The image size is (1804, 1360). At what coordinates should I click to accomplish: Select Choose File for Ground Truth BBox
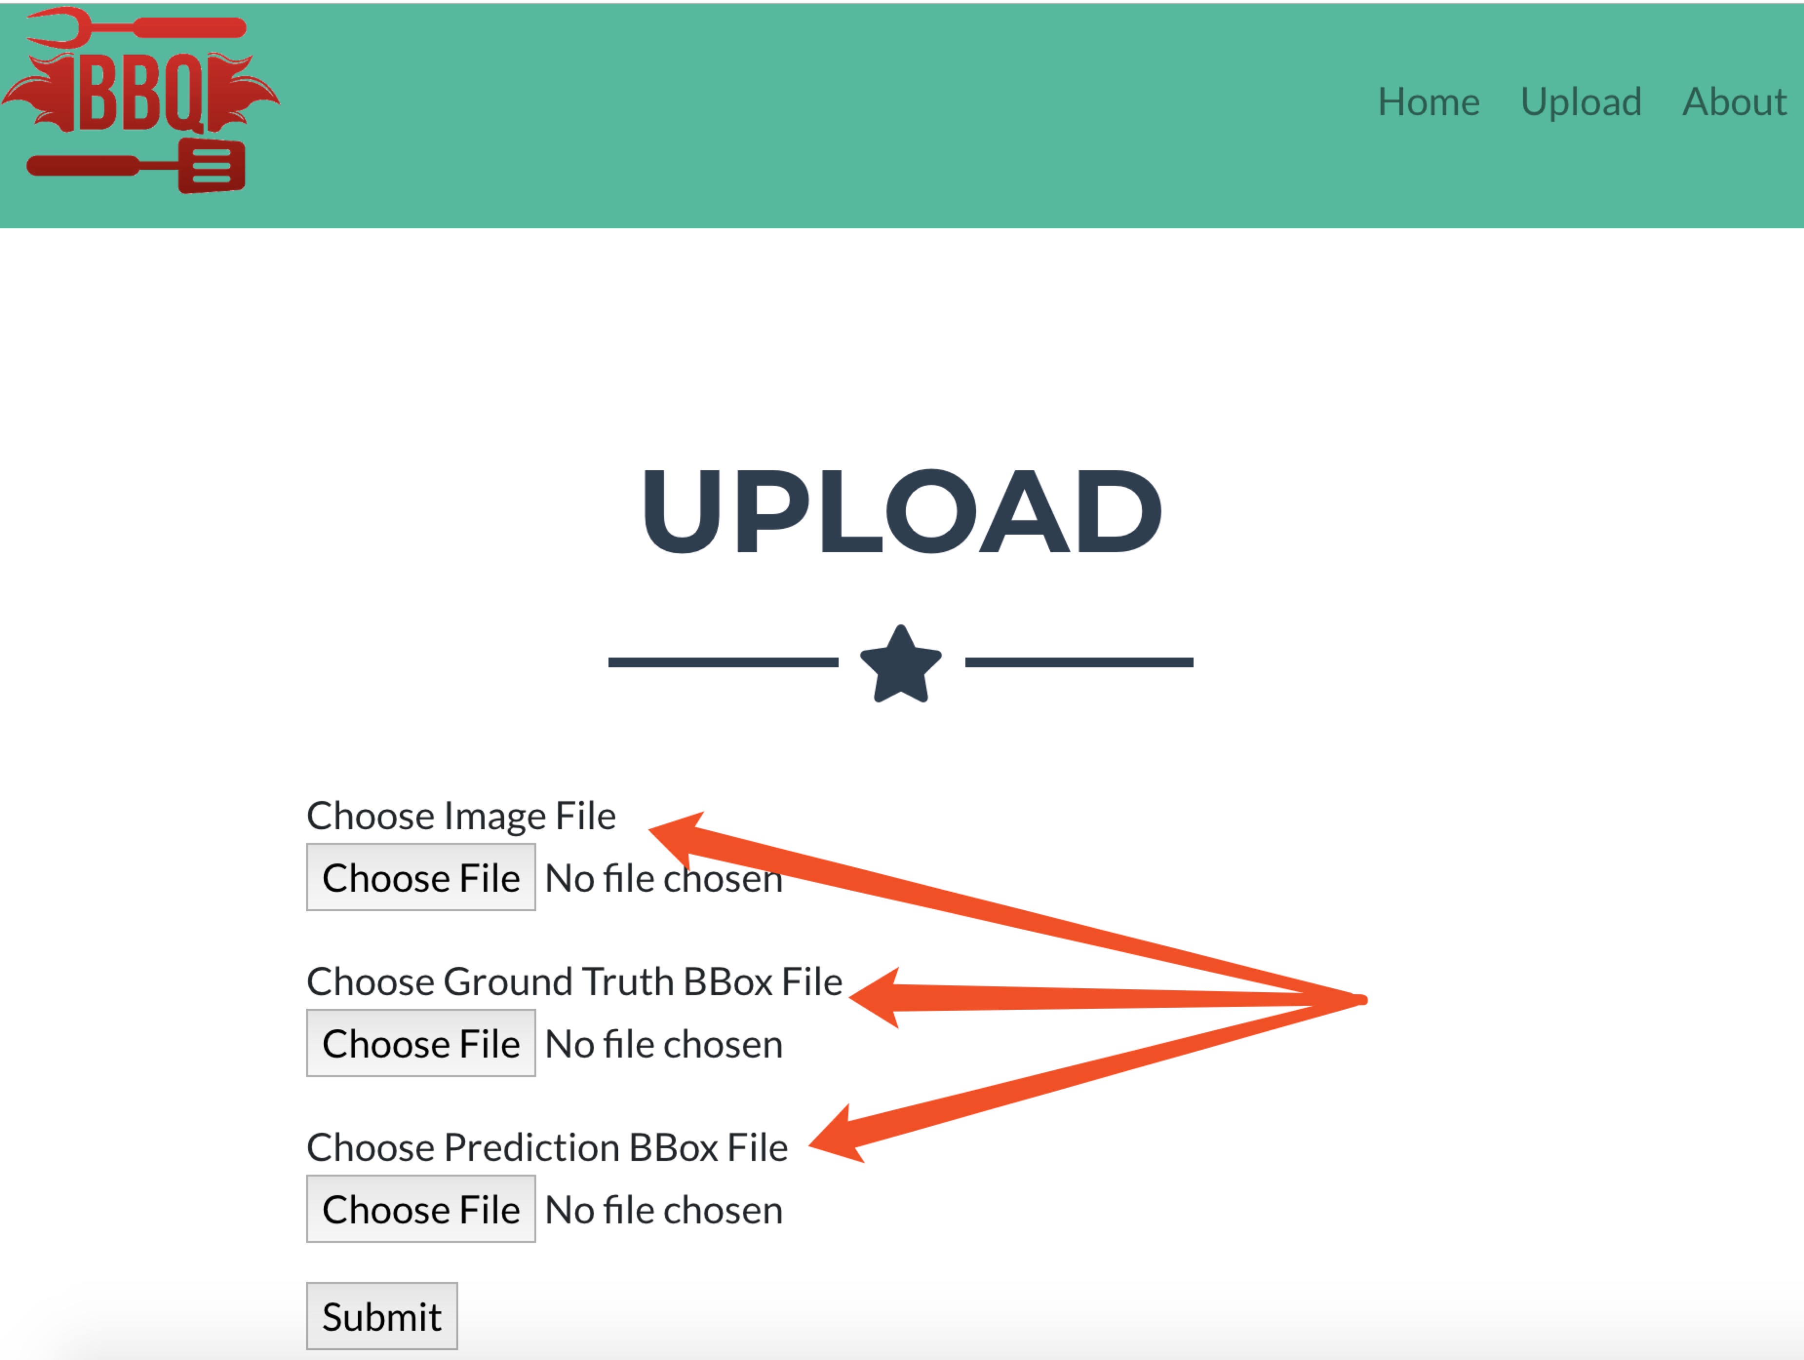click(x=421, y=1043)
